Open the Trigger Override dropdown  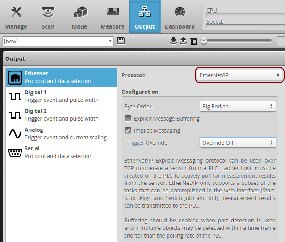pos(238,142)
